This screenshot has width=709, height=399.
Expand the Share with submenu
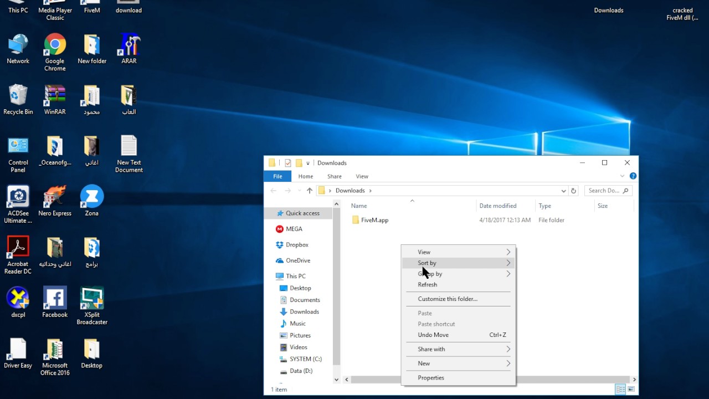pyautogui.click(x=508, y=349)
